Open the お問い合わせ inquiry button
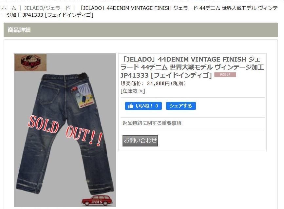 click(140, 141)
